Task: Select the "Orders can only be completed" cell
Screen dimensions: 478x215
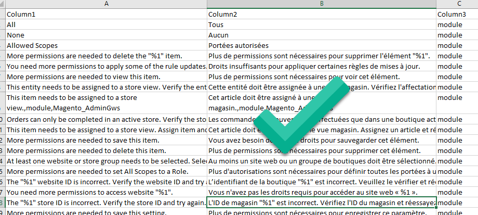Action: coord(106,119)
